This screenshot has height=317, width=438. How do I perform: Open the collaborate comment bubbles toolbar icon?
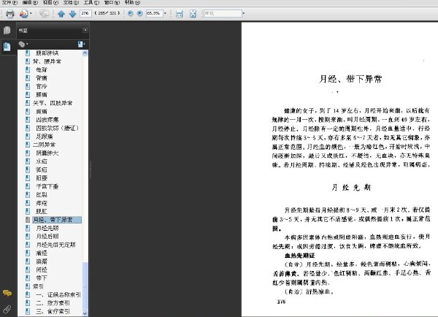tap(45, 13)
